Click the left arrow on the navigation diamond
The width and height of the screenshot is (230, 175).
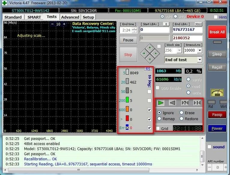click(144, 53)
